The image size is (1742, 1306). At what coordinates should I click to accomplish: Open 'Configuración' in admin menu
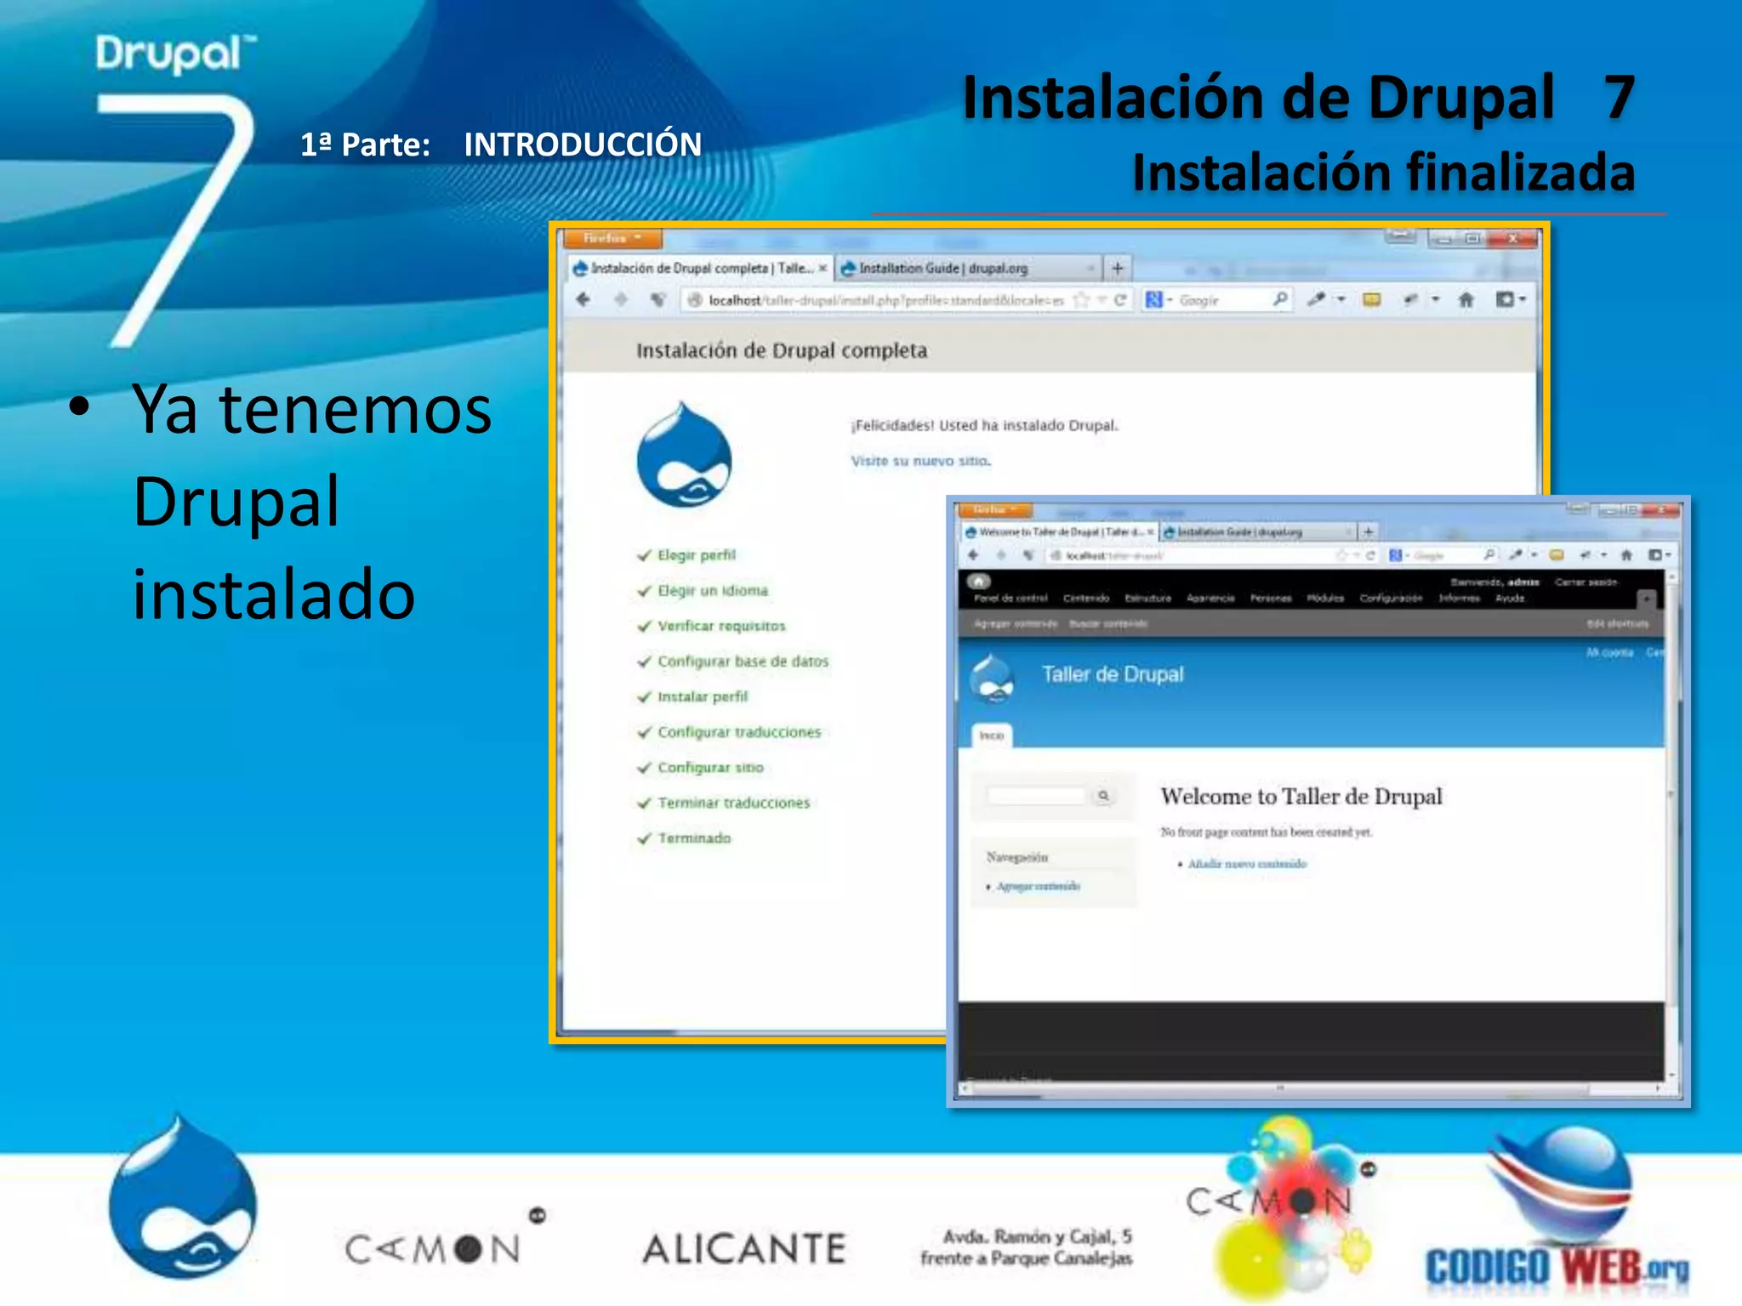(x=1391, y=599)
